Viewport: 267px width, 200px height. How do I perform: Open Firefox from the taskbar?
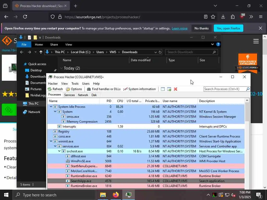coord(116,195)
